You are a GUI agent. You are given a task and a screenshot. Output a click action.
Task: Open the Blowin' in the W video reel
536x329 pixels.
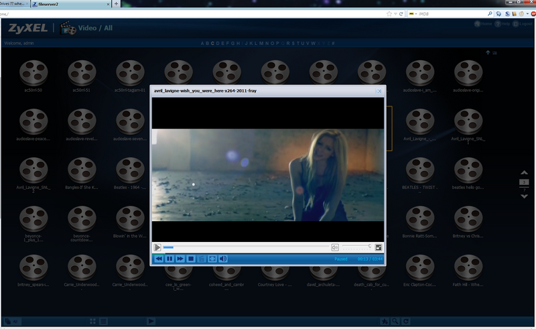tap(130, 219)
